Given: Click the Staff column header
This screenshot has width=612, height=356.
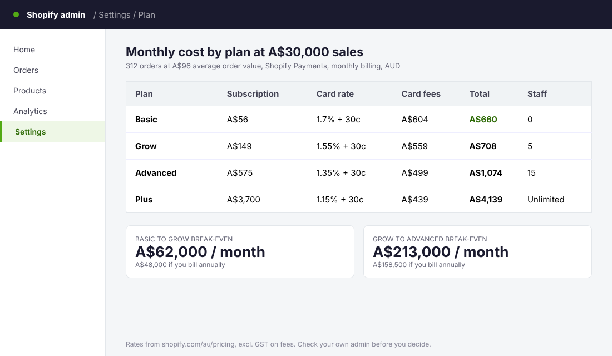Looking at the screenshot, I should point(537,93).
